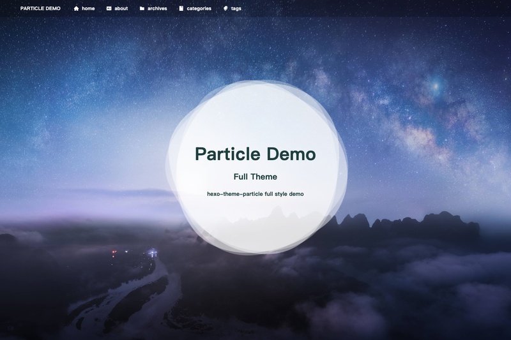Click the folder icon beside archives
The width and height of the screenshot is (511, 340).
[x=142, y=8]
